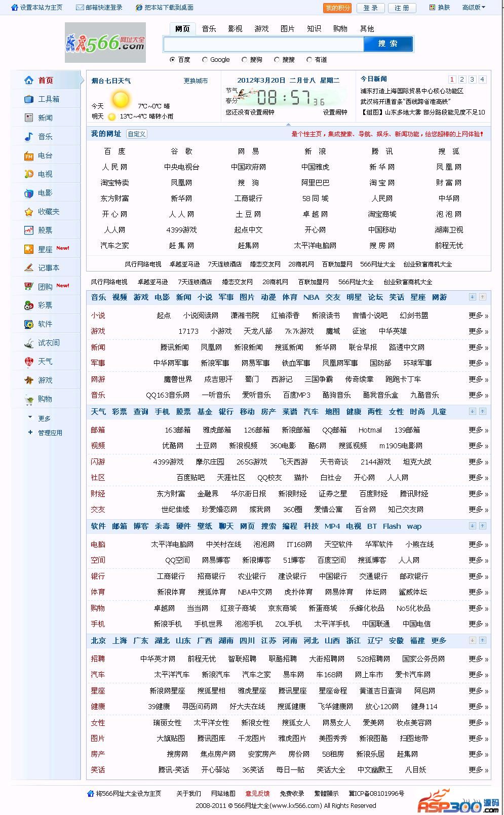This screenshot has height=815, width=504.
Task: Click the 登录 login button
Action: pyautogui.click(x=370, y=8)
